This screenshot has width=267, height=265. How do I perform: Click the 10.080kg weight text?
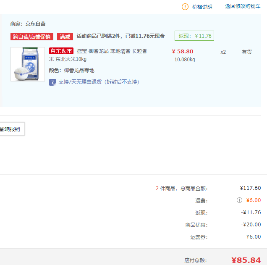pos(185,60)
